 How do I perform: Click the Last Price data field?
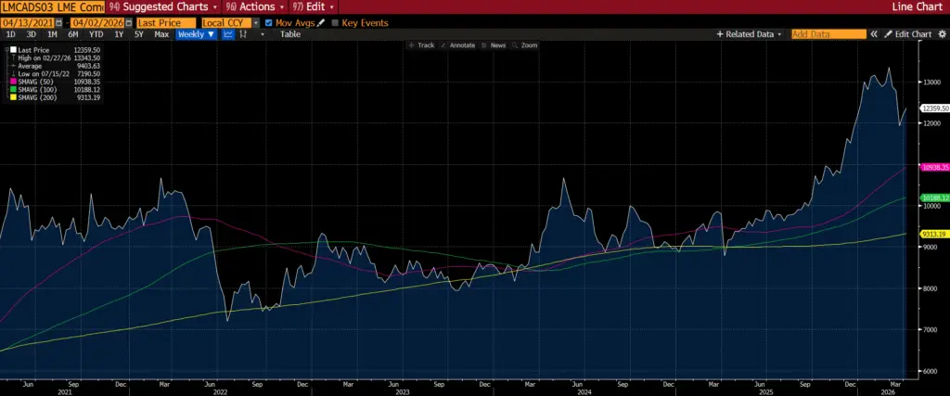click(166, 22)
